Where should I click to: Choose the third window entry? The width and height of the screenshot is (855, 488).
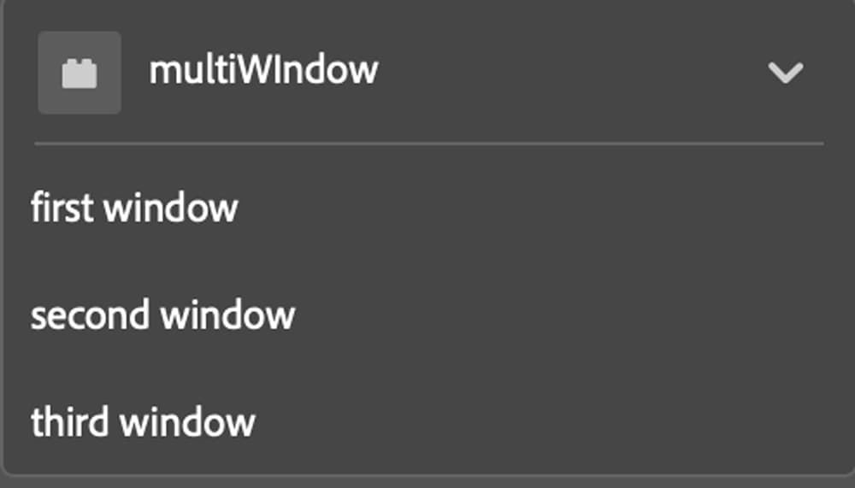(x=143, y=422)
